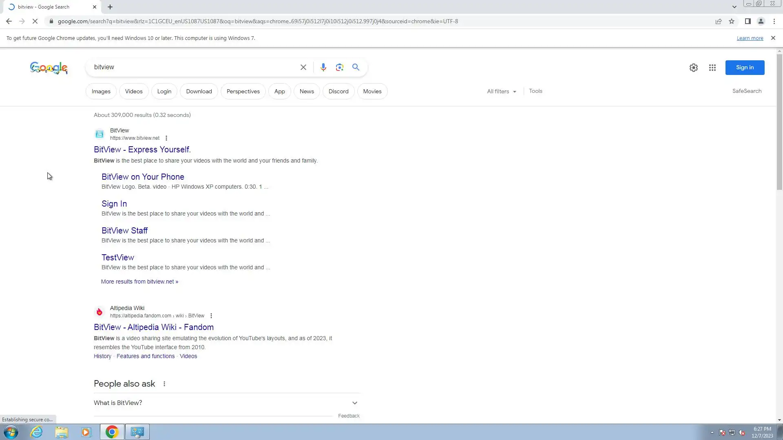Screen dimensions: 783x440
Task: Expand the All filters dropdown
Action: (501, 91)
